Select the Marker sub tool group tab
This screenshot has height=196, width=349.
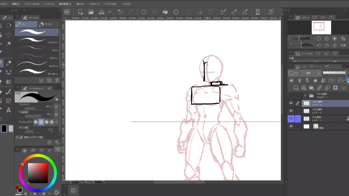(49, 24)
